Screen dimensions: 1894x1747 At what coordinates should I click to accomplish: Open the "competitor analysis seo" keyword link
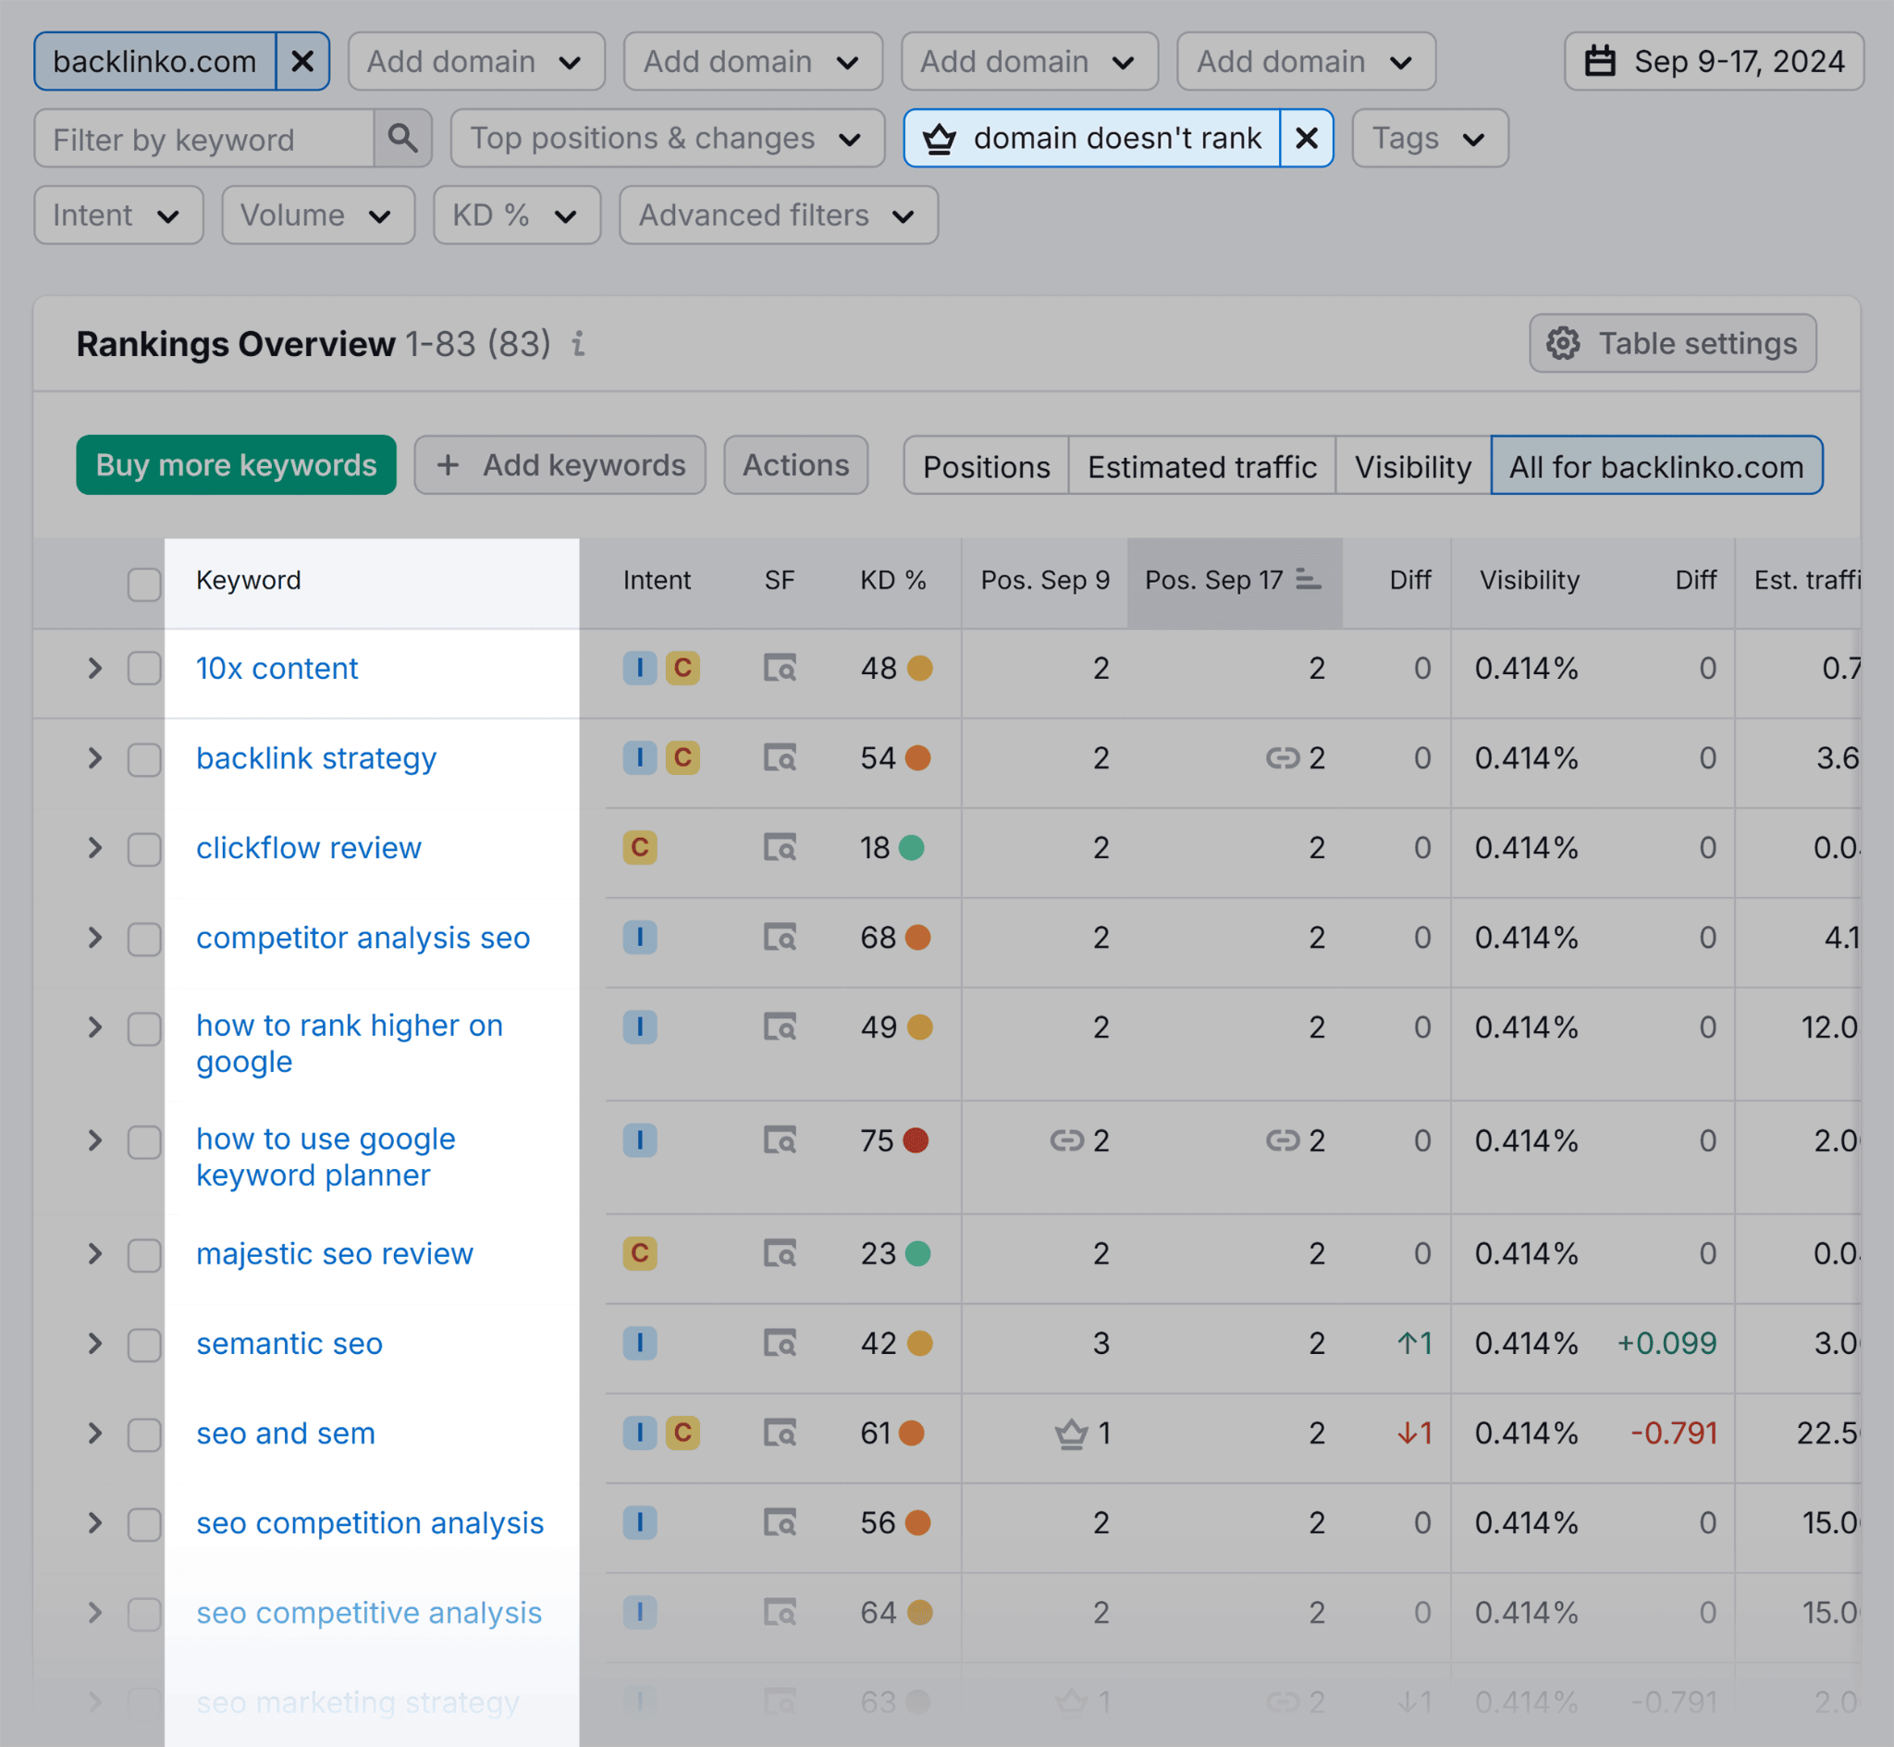pos(363,938)
